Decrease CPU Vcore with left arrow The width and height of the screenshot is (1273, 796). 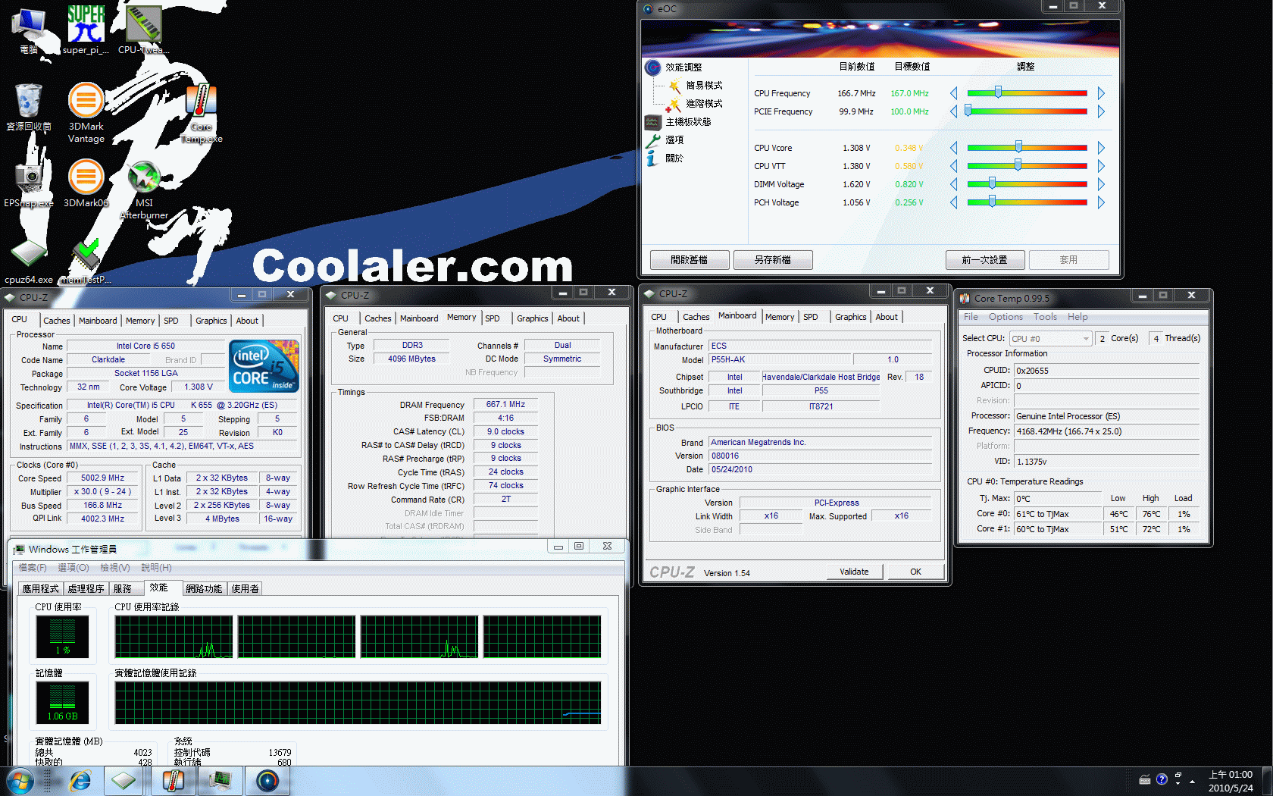[953, 148]
